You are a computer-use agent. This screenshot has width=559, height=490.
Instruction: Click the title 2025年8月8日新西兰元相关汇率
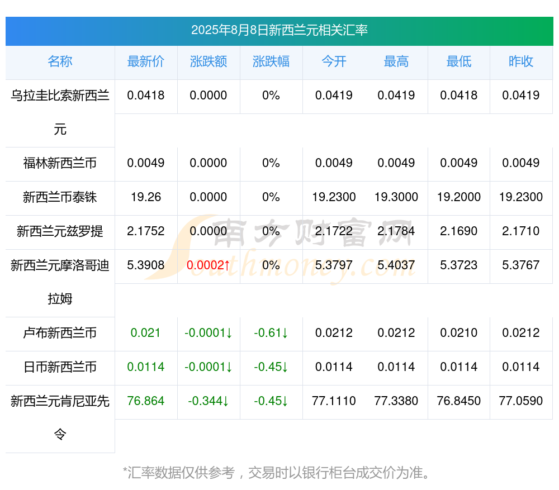tap(279, 30)
